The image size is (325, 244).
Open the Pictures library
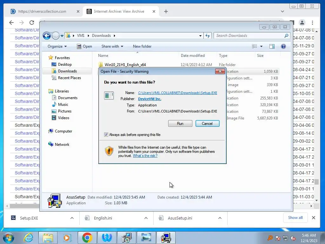[x=65, y=111]
